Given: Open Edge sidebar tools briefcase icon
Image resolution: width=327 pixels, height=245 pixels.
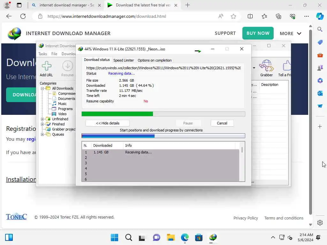Looking at the screenshot, I should click(320, 55).
